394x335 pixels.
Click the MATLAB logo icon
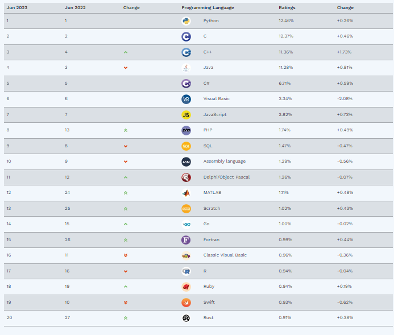(x=186, y=193)
